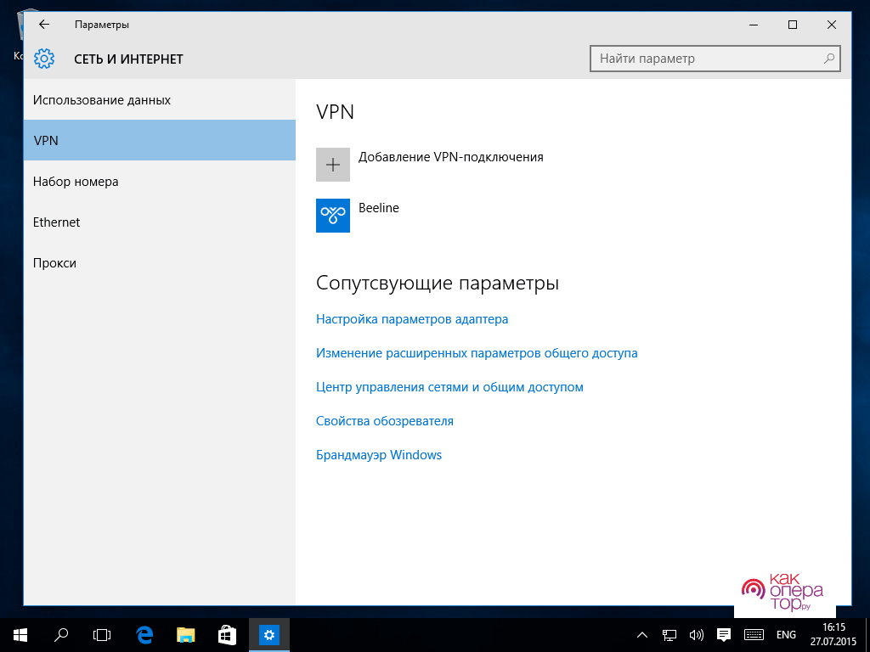Open Windows Store from taskbar
This screenshot has height=652, width=870.
click(x=227, y=634)
